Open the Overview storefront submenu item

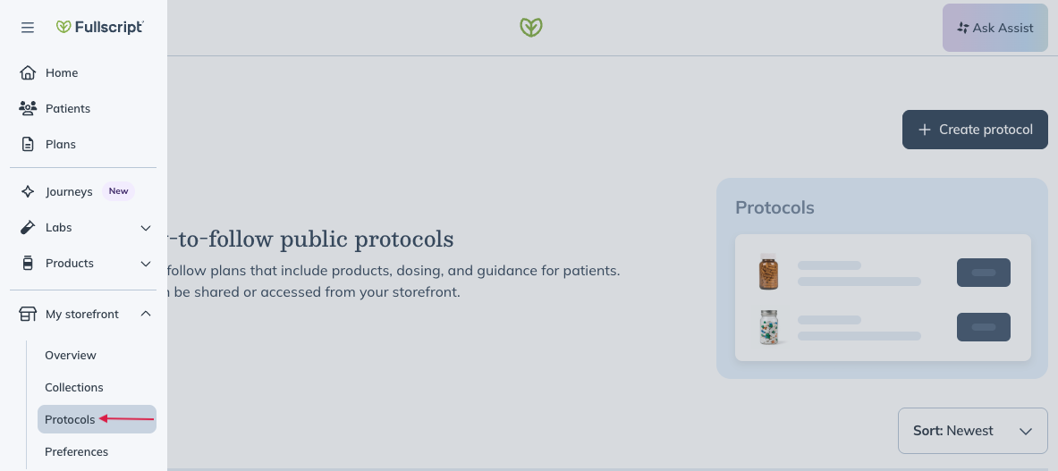point(71,355)
